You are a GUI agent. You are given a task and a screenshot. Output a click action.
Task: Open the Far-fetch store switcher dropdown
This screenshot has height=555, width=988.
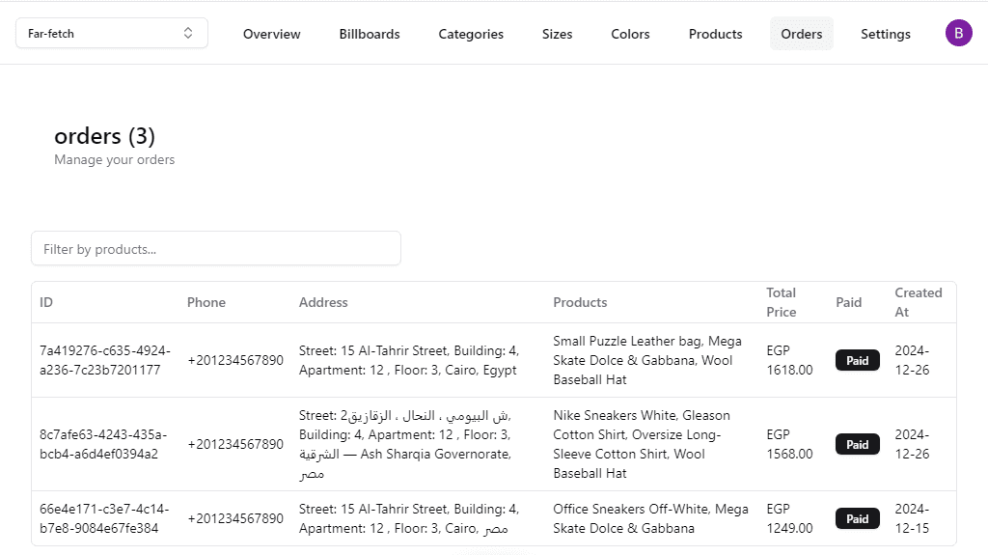pyautogui.click(x=112, y=33)
